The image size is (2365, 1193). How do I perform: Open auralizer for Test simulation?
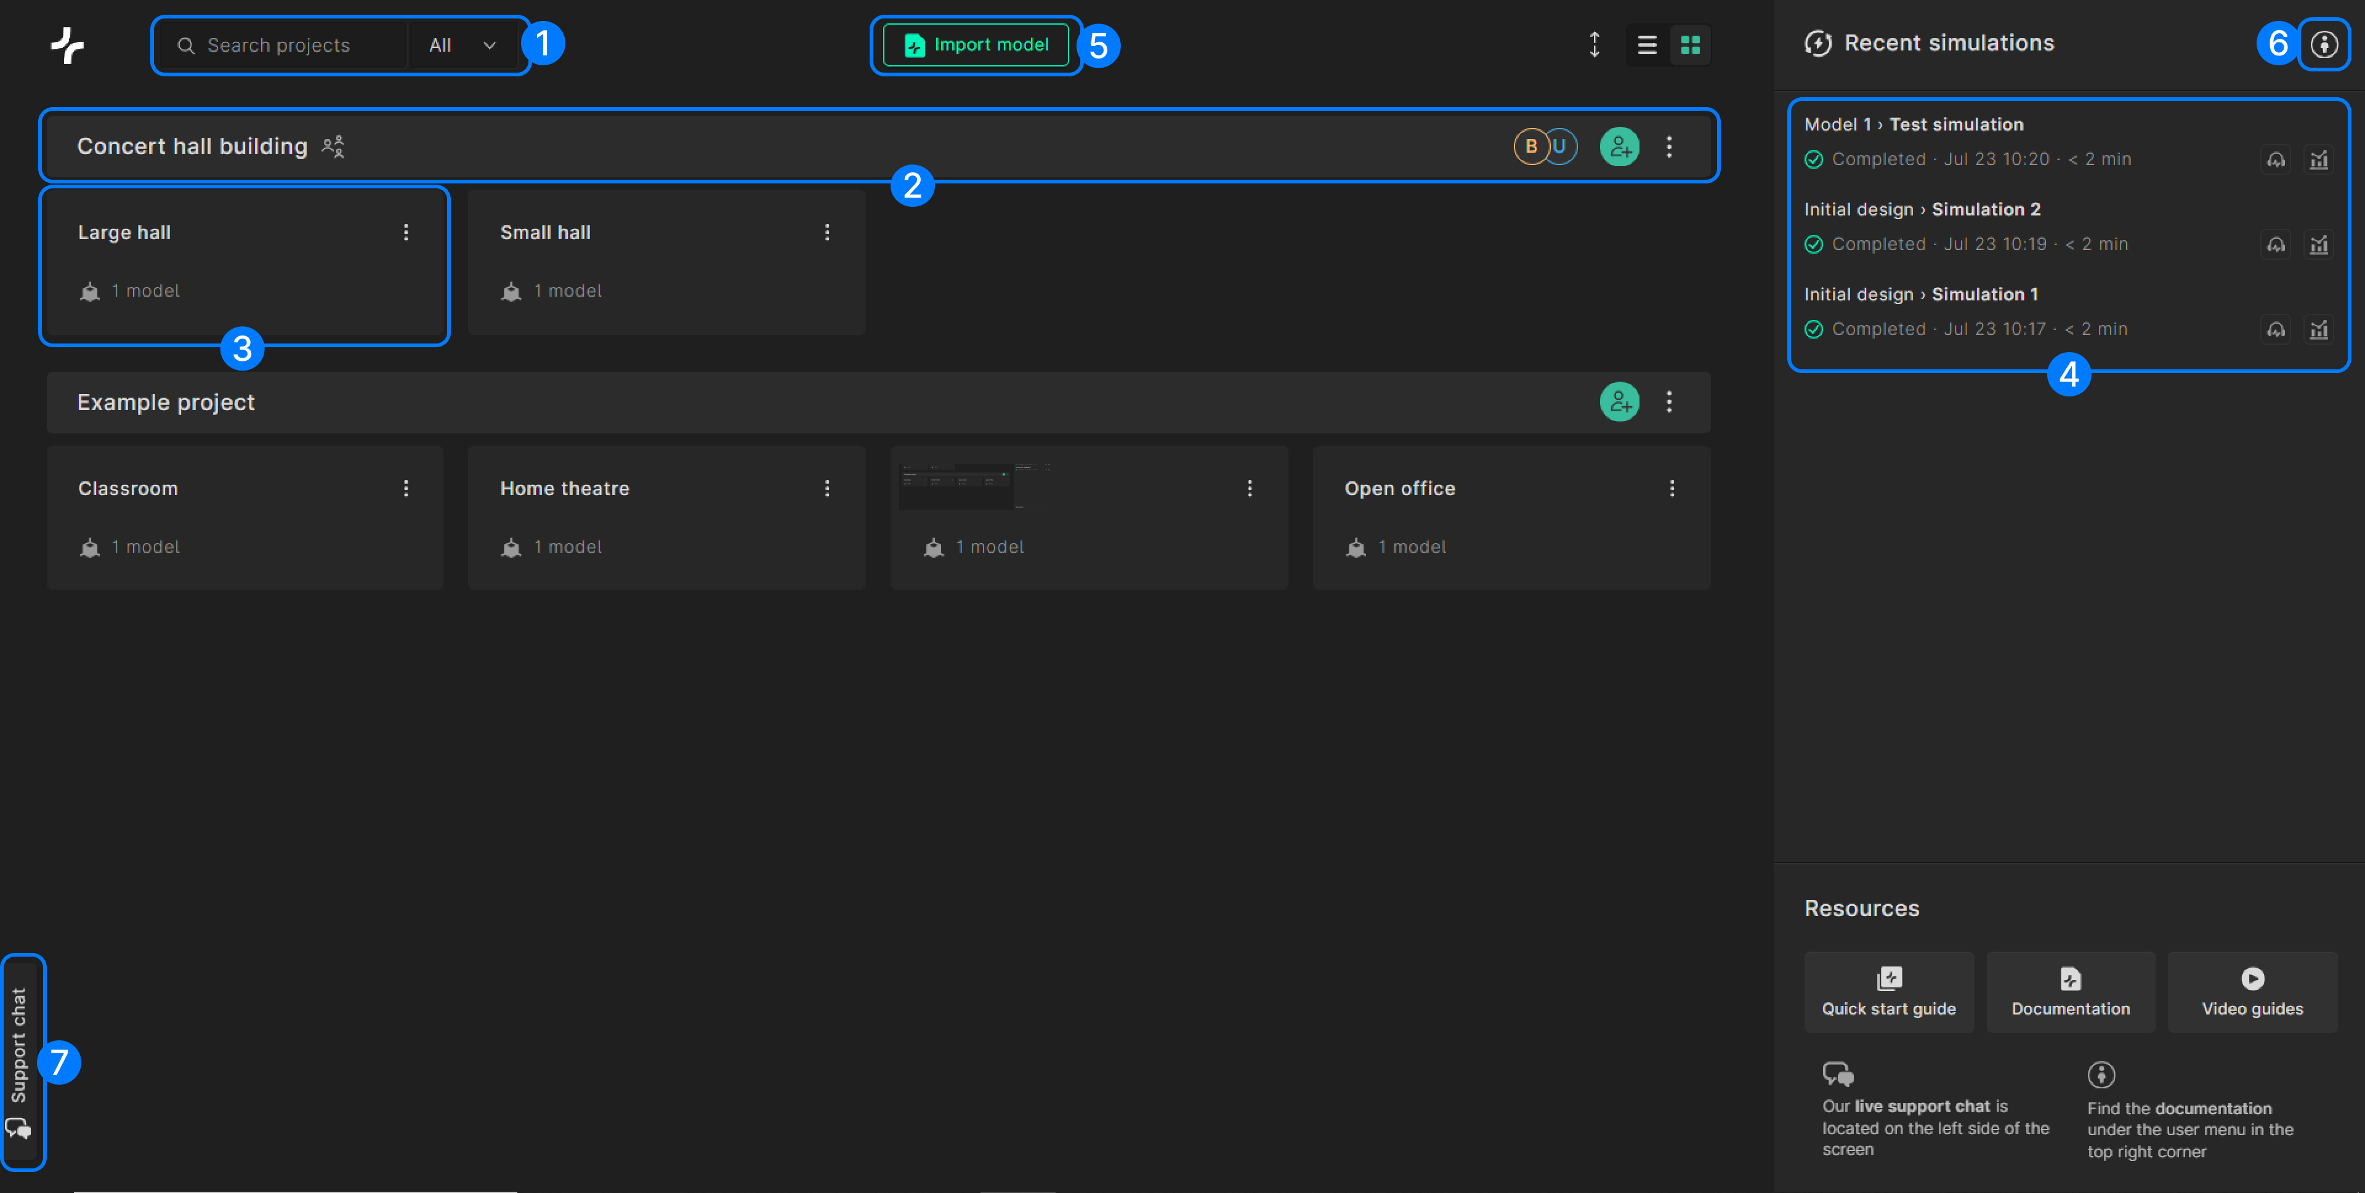tap(2276, 159)
